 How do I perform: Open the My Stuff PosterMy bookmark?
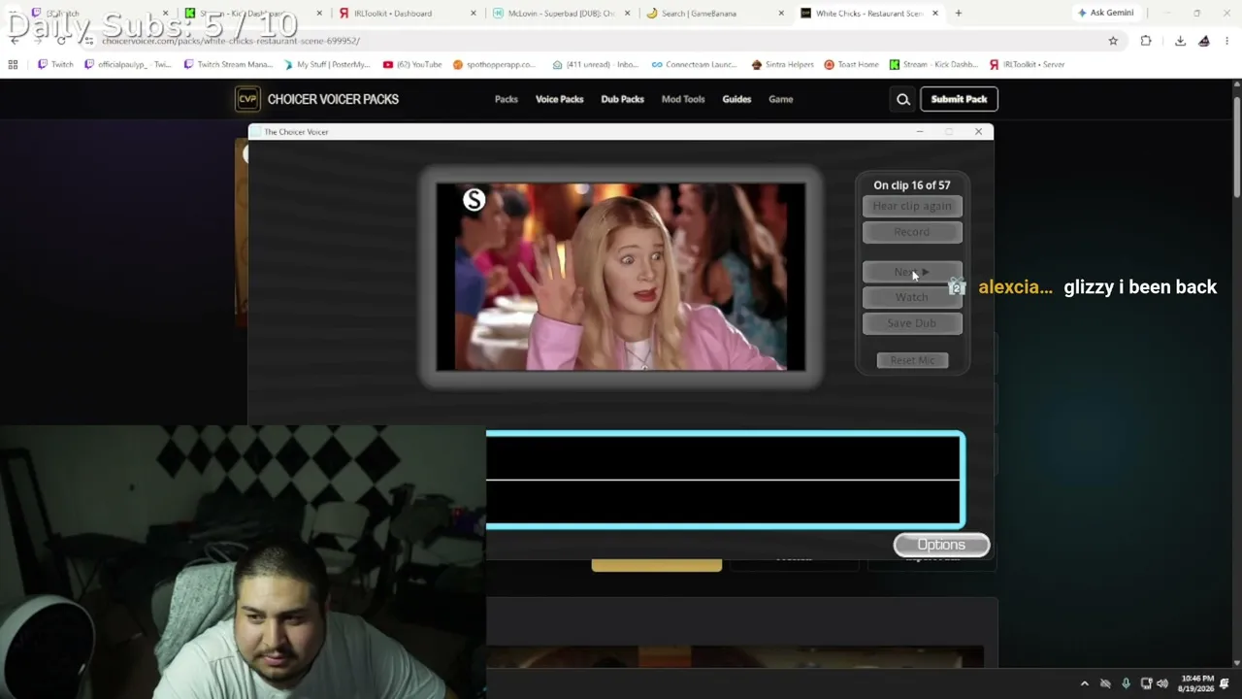(327, 64)
